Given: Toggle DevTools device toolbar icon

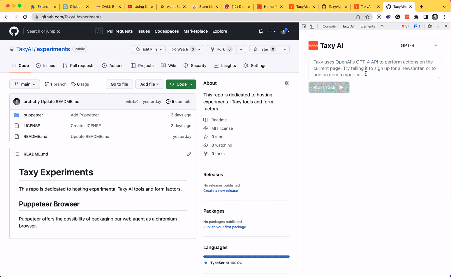Looking at the screenshot, I should (312, 26).
